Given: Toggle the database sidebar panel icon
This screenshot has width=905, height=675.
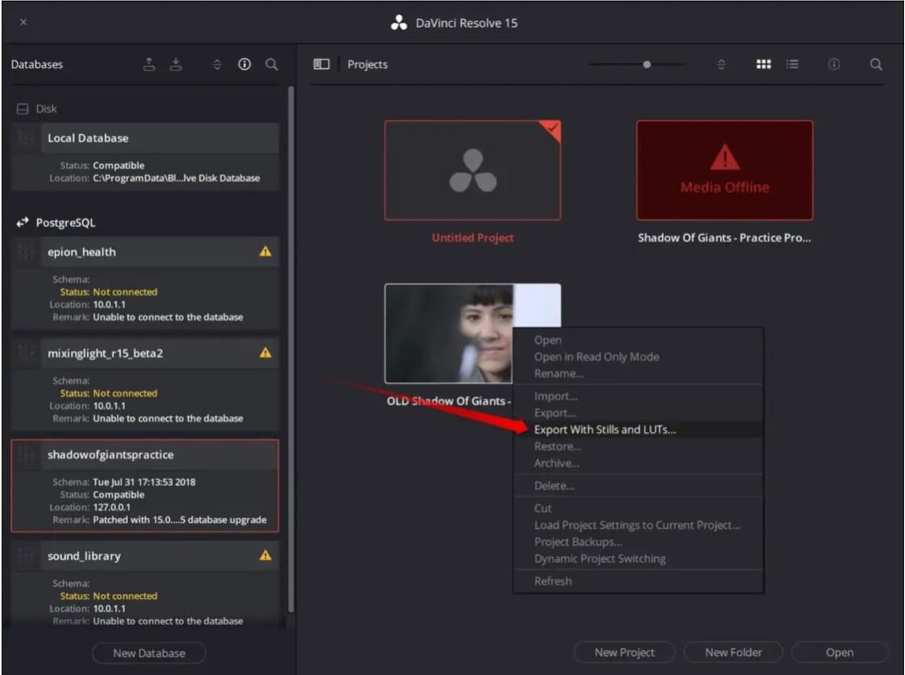Looking at the screenshot, I should point(322,64).
